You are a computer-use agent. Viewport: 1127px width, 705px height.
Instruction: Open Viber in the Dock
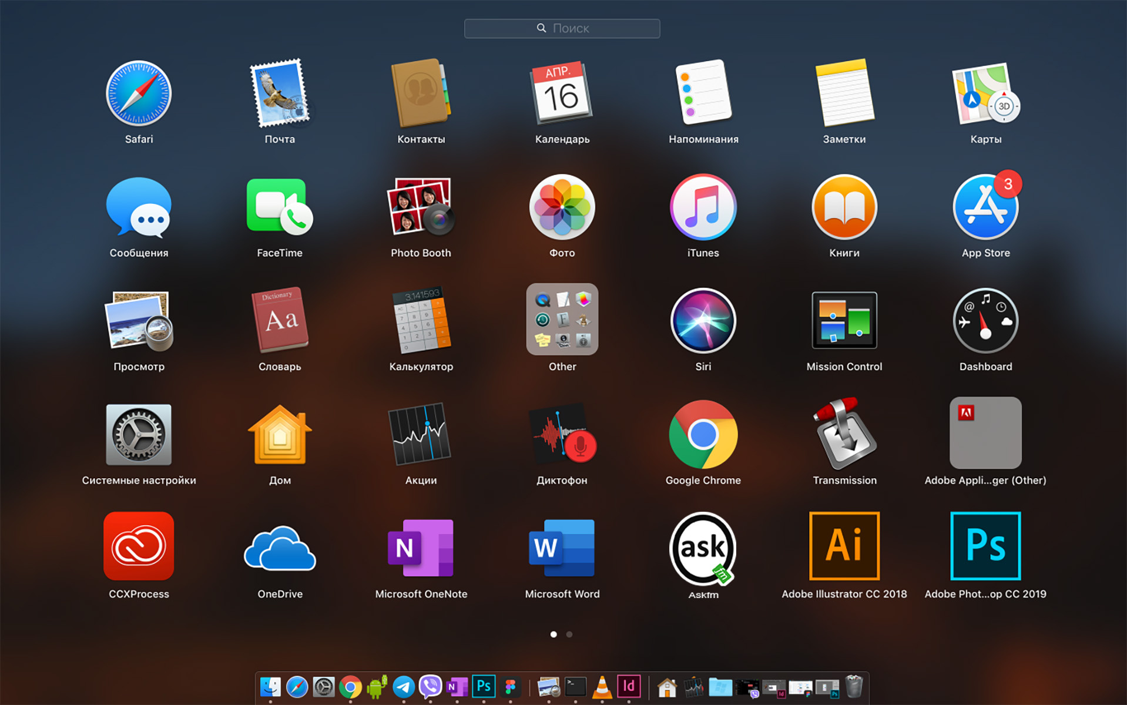(x=430, y=687)
